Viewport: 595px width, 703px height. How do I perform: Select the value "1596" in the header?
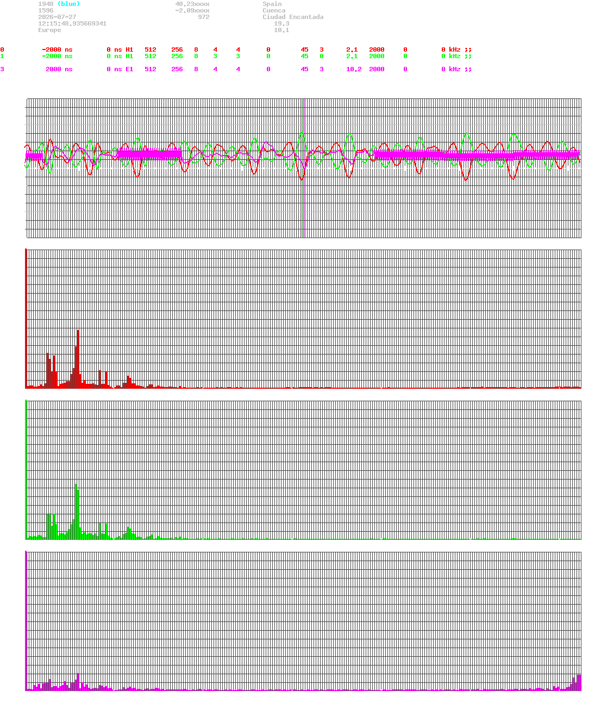click(x=46, y=10)
